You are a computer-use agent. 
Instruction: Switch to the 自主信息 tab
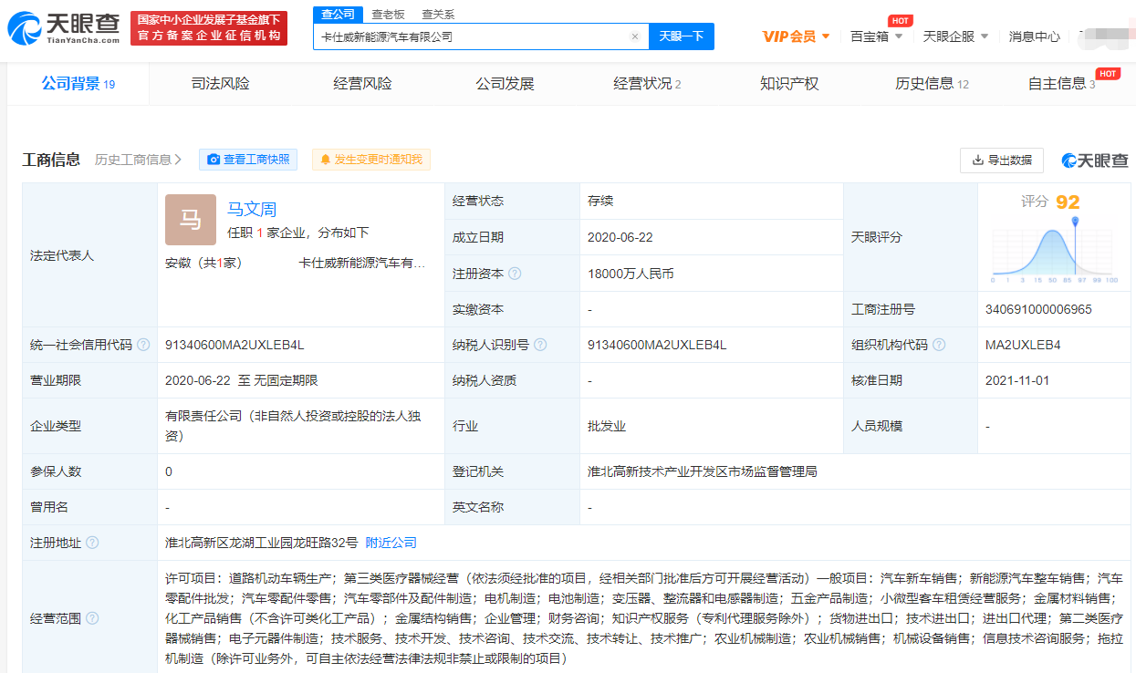(x=1061, y=84)
